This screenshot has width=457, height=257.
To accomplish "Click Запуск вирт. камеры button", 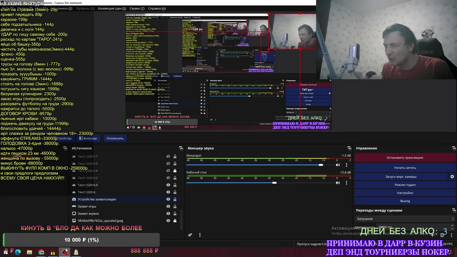I will point(401,176).
